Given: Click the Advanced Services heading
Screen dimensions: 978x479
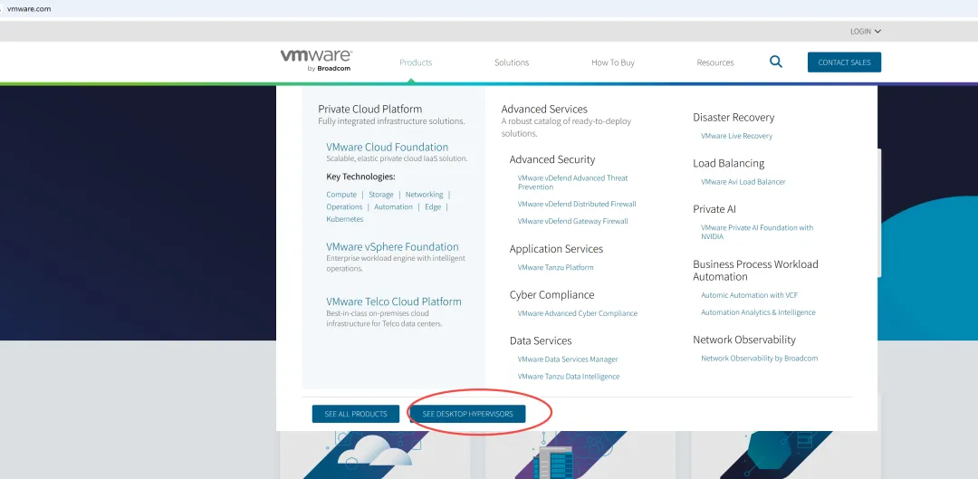Looking at the screenshot, I should click(544, 110).
